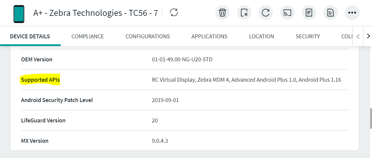Start remote control cast screen icon
The image size is (372, 158).
(x=287, y=13)
